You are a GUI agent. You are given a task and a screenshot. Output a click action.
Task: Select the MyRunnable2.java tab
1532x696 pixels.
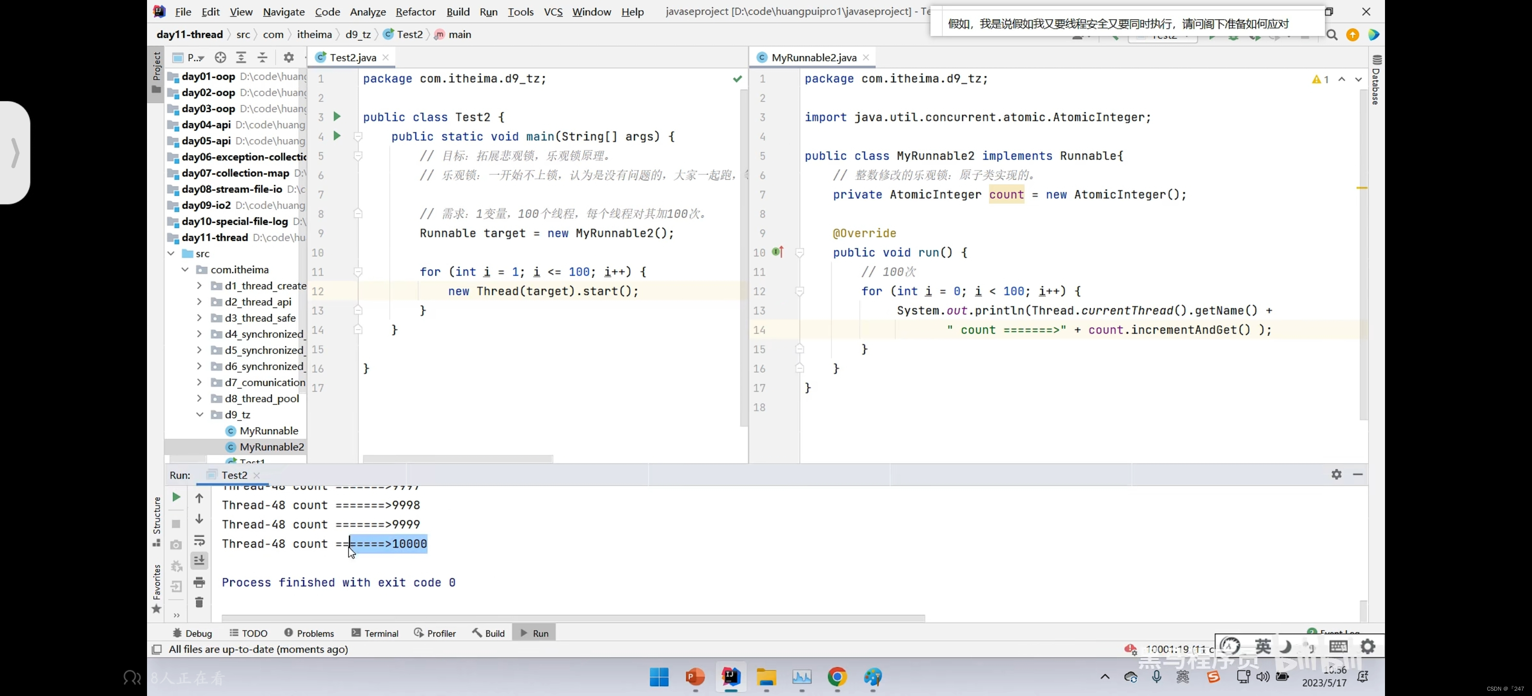[815, 57]
